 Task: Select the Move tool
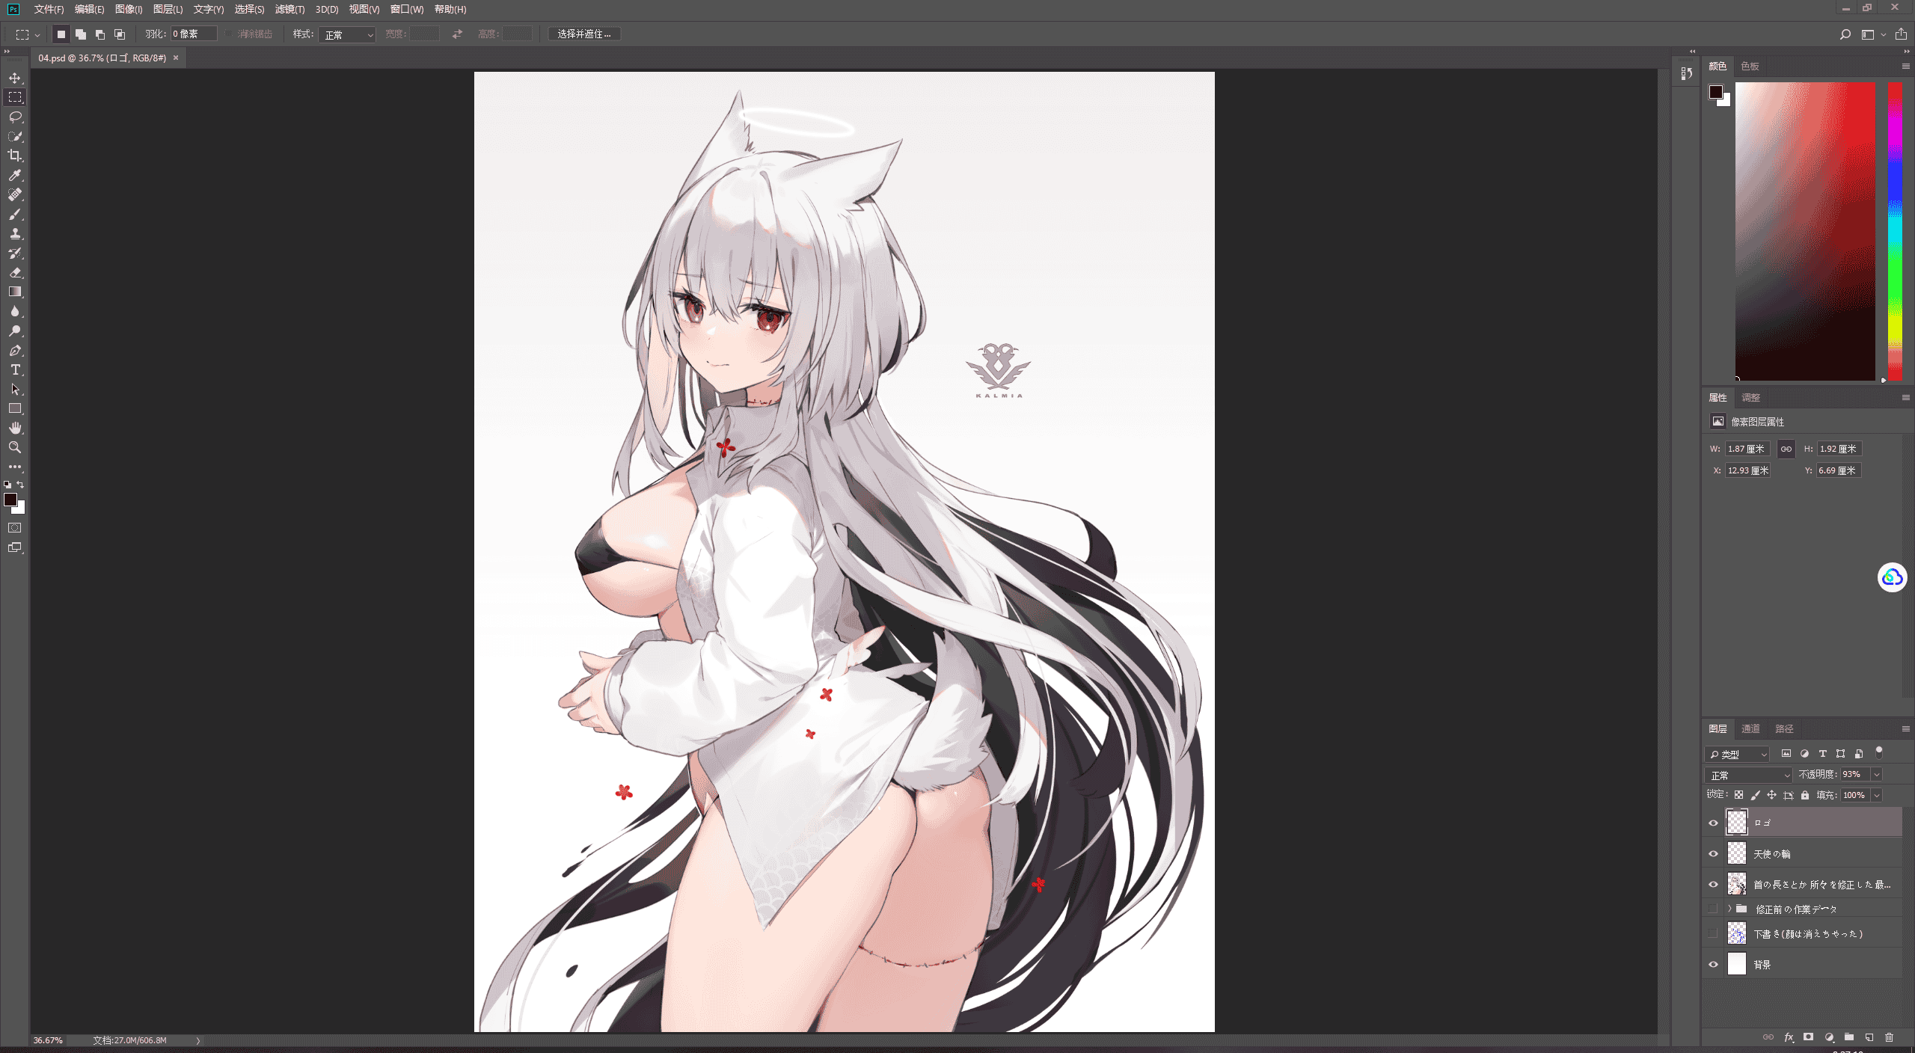point(15,78)
